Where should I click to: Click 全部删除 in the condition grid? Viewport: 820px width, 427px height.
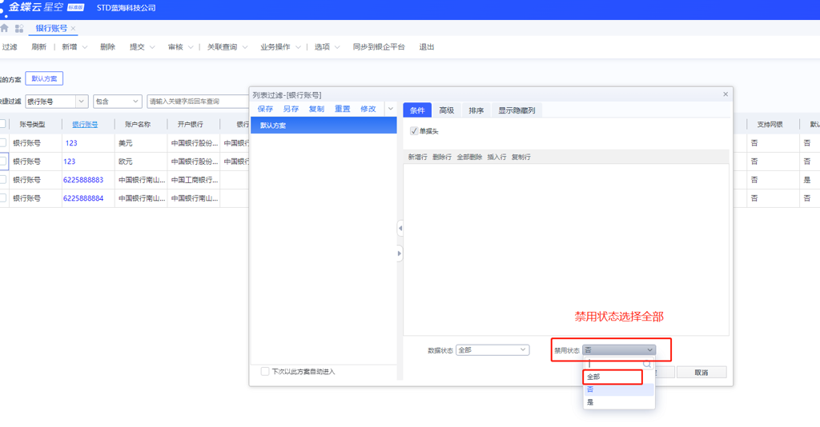tap(469, 157)
